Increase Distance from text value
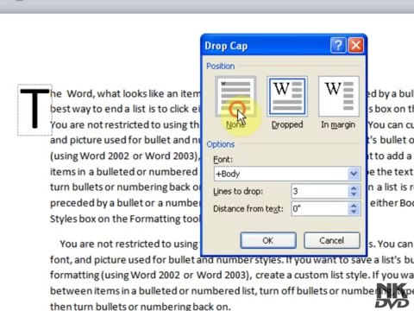414x311 pixels. pyautogui.click(x=354, y=206)
